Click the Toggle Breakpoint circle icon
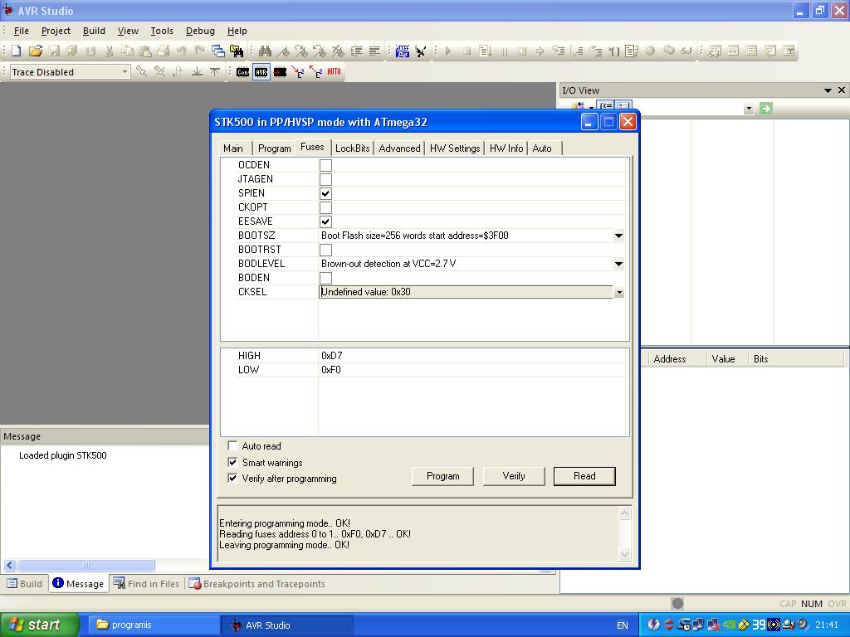 (650, 51)
